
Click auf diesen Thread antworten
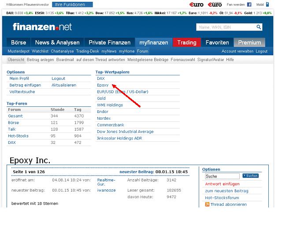tap(100, 60)
